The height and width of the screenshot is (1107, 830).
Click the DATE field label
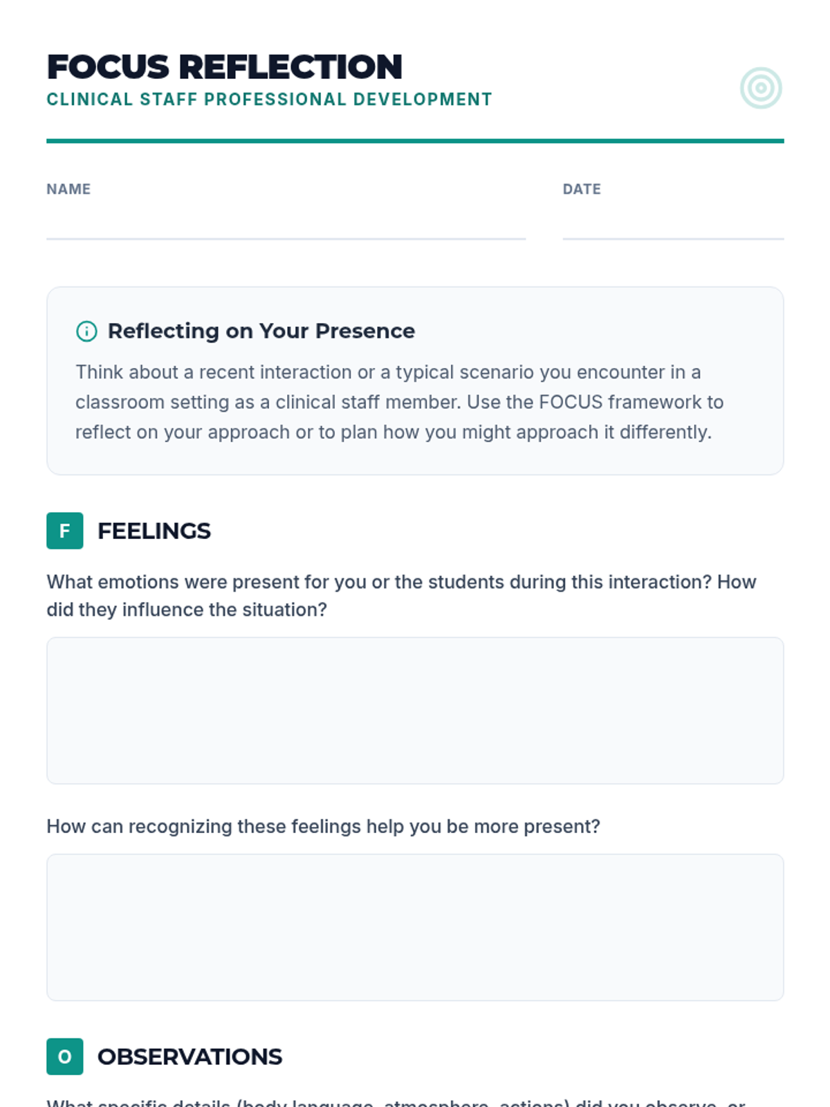point(582,189)
